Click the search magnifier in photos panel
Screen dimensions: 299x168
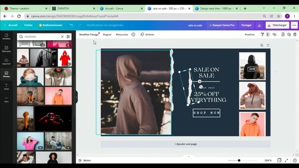click(21, 36)
